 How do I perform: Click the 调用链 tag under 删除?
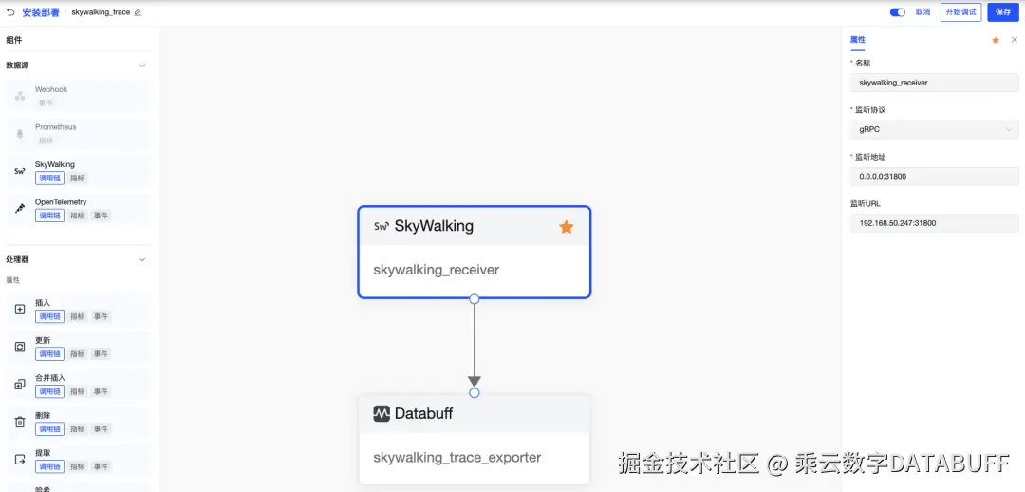tap(49, 429)
